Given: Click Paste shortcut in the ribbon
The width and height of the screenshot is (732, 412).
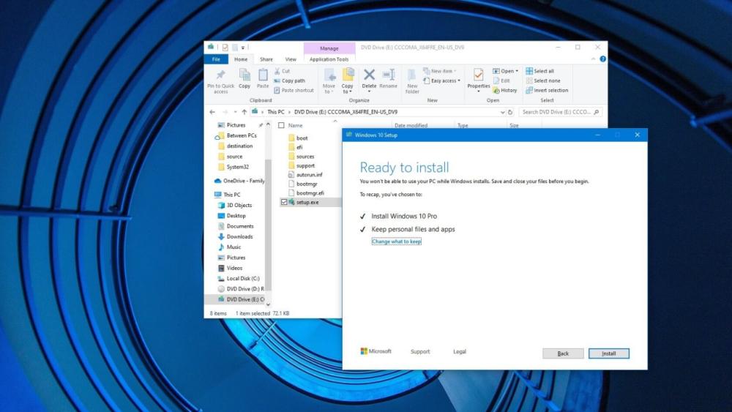Looking at the screenshot, I should 294,91.
